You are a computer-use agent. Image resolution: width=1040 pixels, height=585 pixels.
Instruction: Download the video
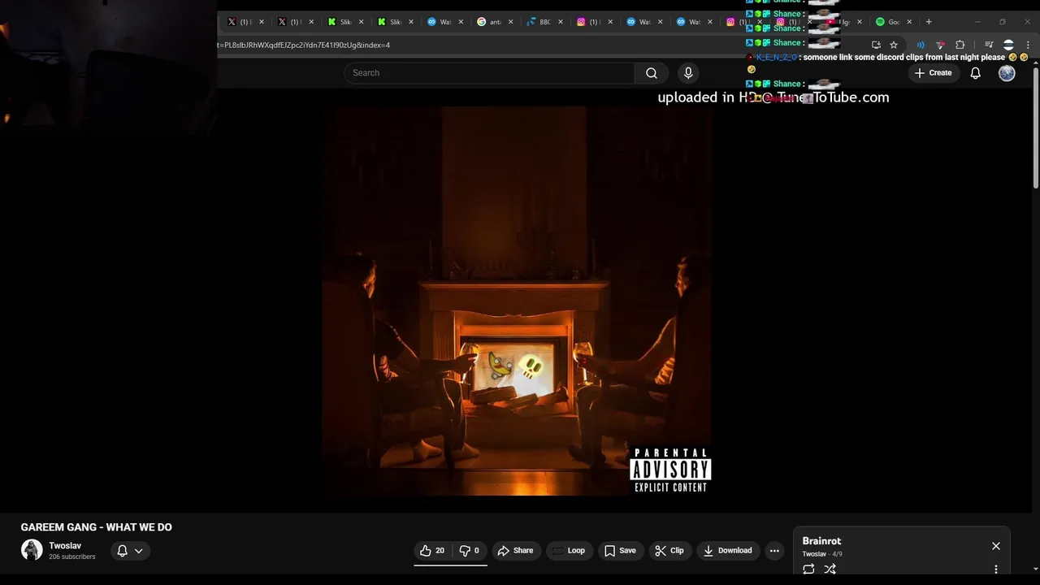728,551
